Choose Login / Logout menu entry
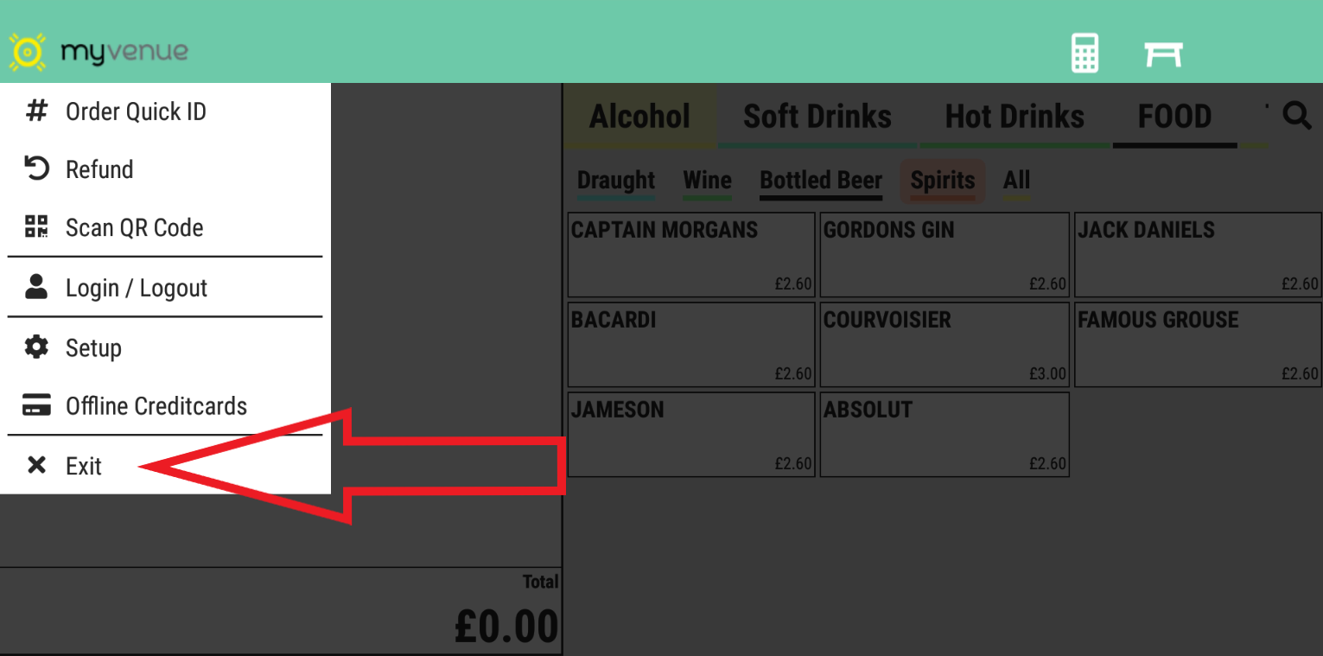Image resolution: width=1323 pixels, height=656 pixels. click(x=137, y=288)
